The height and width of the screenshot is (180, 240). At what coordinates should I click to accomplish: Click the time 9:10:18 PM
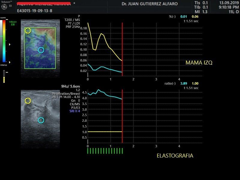point(229,7)
